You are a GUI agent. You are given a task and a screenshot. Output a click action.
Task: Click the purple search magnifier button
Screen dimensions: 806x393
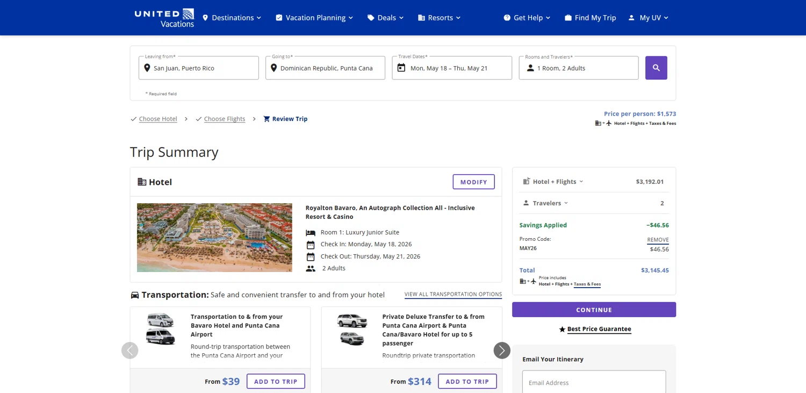tap(656, 68)
